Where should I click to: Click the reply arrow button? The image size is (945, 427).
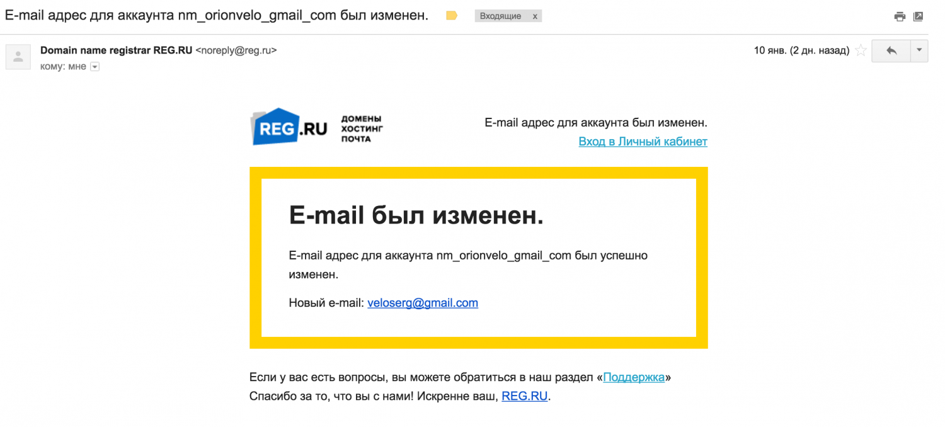tap(891, 51)
